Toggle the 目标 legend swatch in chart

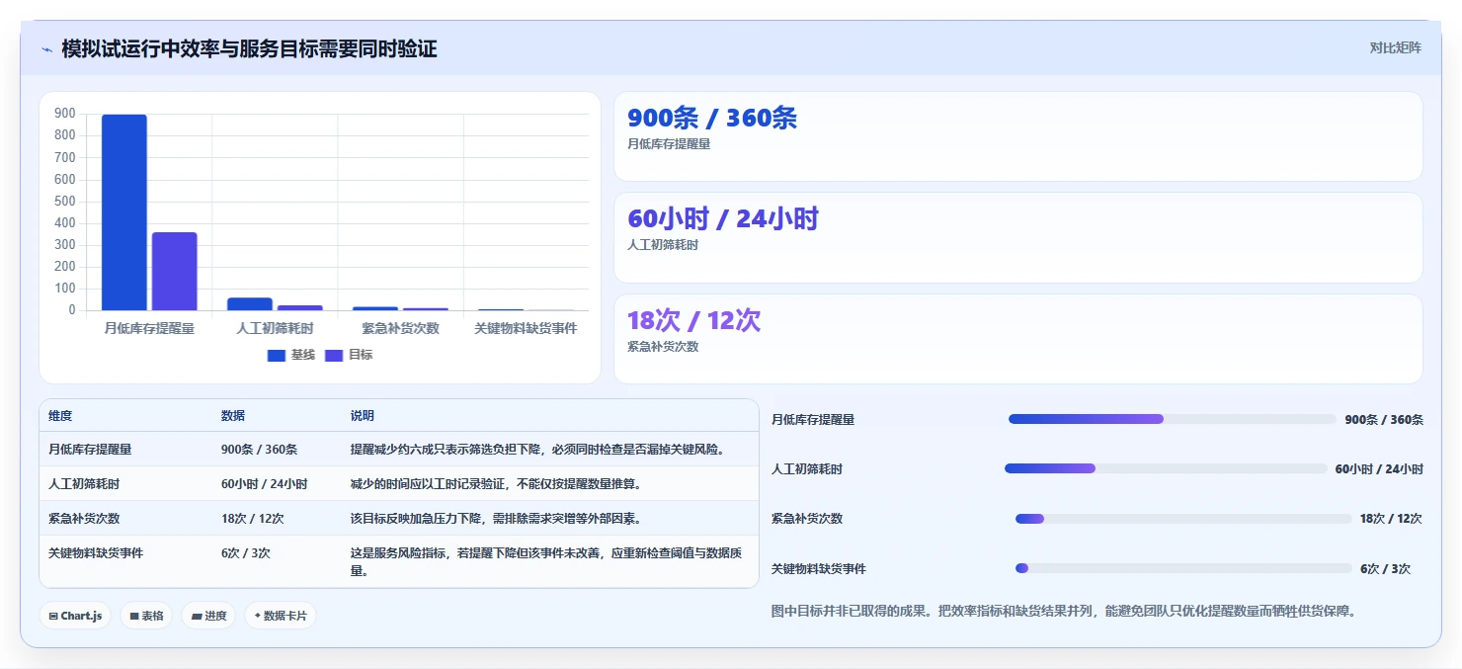coord(334,355)
